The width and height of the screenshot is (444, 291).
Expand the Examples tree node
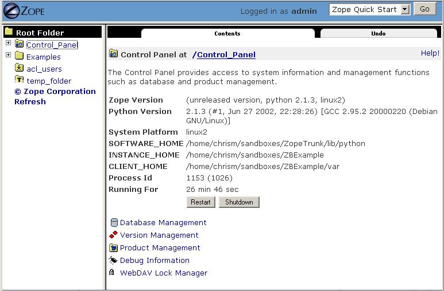pos(8,56)
